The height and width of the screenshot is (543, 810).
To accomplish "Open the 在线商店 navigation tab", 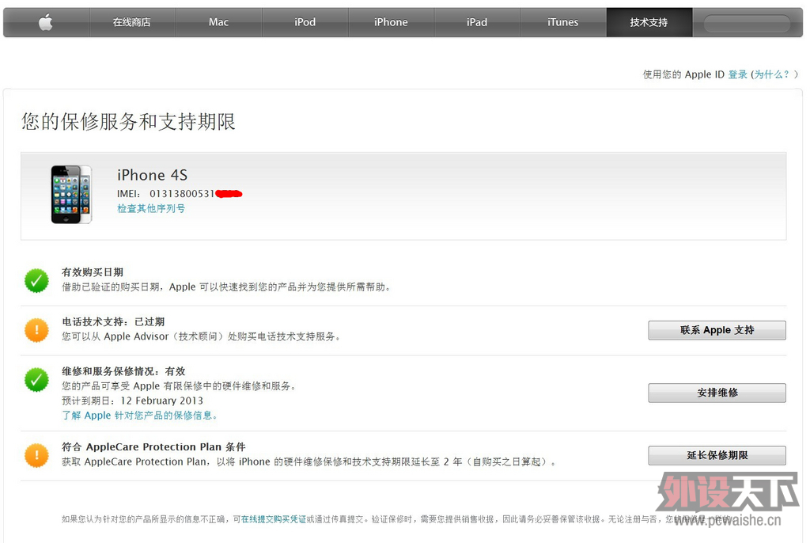I will pyautogui.click(x=132, y=22).
